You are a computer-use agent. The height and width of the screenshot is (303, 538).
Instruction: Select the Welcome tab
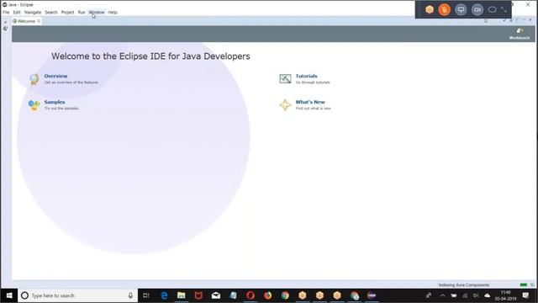(26, 21)
